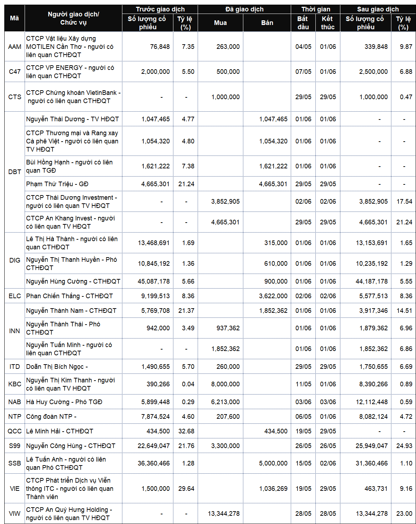Select stock code DIG
416x524 pixels.
(15, 260)
